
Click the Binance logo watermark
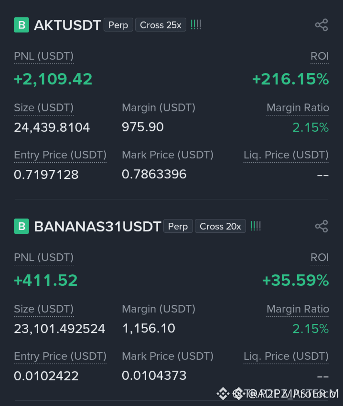[x=223, y=394]
